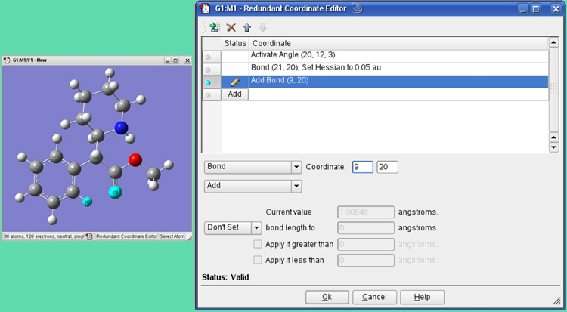Click the coordinate list scrollbar down arrow
The width and height of the screenshot is (567, 312).
point(554,147)
